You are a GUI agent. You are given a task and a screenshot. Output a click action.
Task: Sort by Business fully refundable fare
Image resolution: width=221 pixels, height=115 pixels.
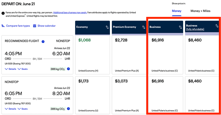[217, 26]
